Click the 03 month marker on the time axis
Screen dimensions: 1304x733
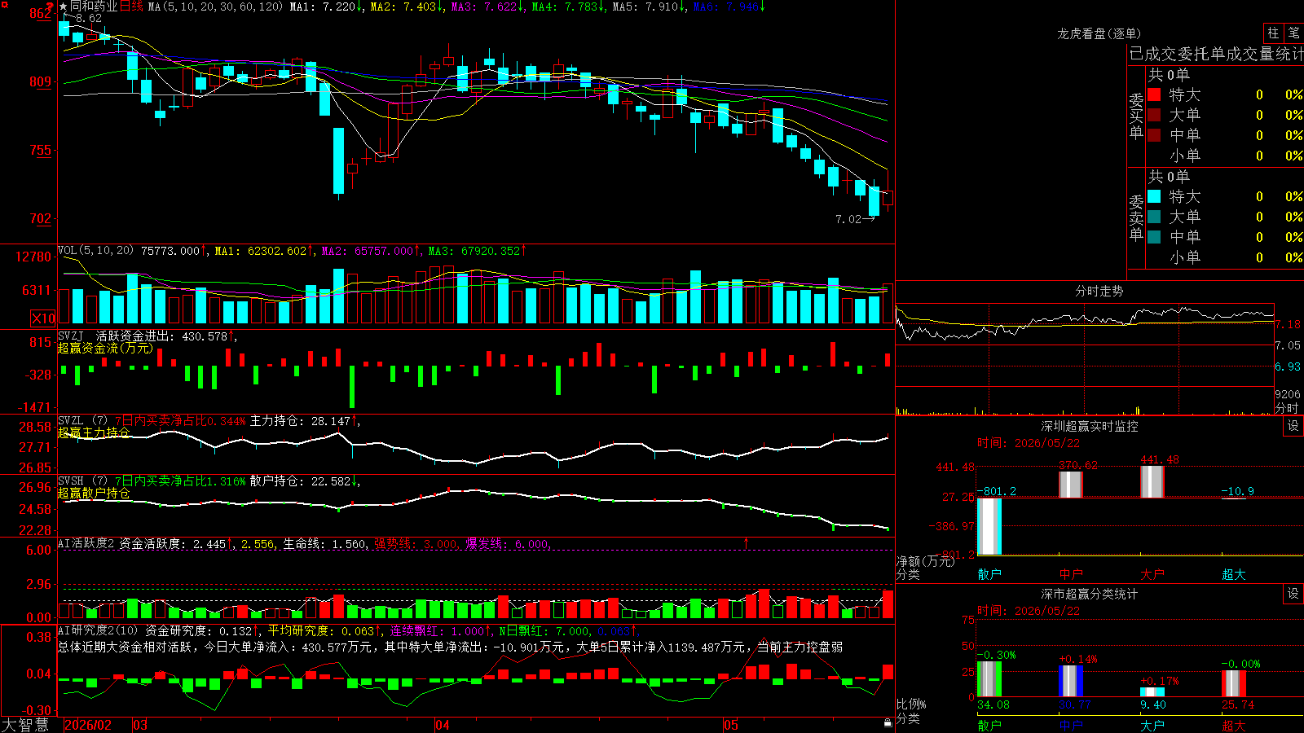pos(140,725)
